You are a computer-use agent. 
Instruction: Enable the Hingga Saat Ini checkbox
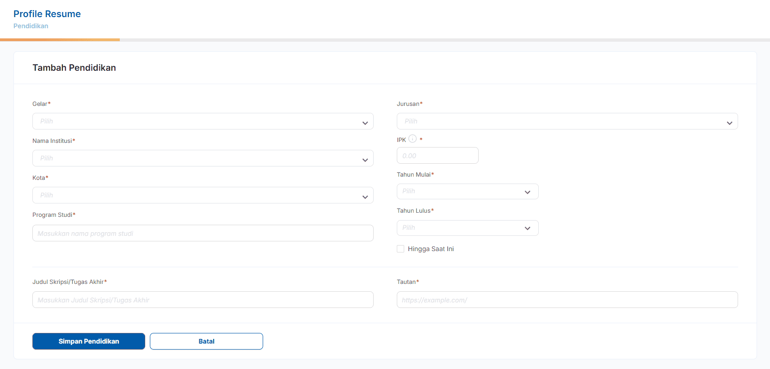point(400,249)
